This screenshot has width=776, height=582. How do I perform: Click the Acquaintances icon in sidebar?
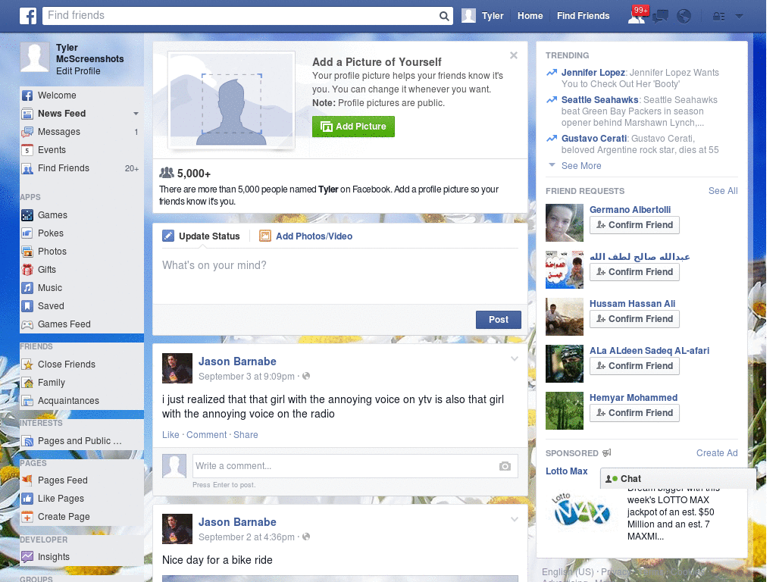27,401
